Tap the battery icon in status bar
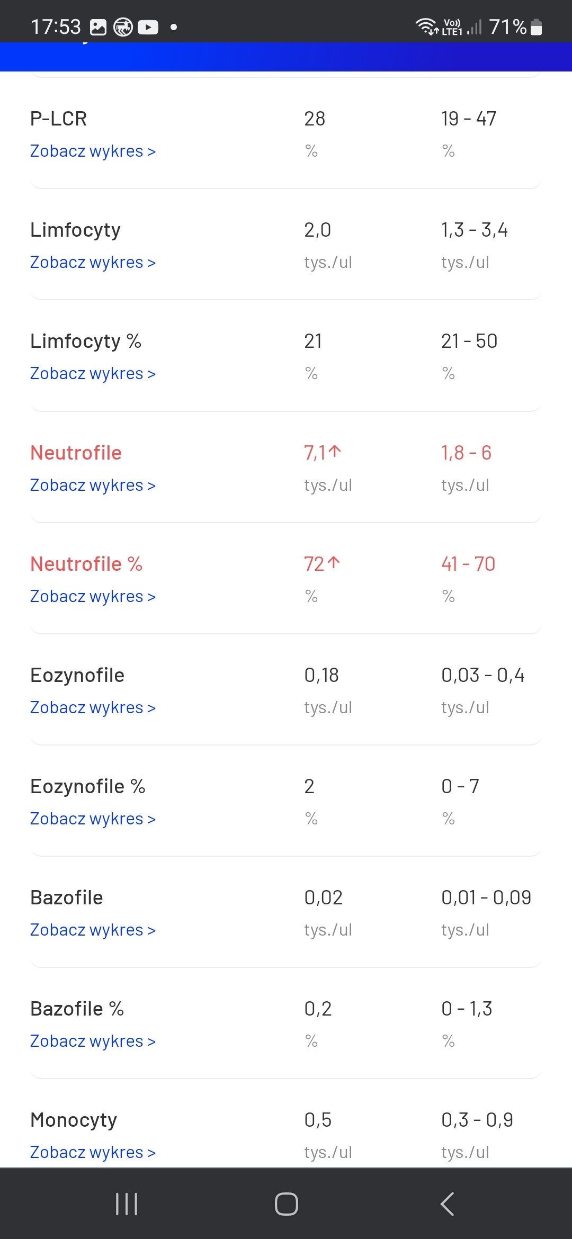The width and height of the screenshot is (572, 1239). pos(536,27)
